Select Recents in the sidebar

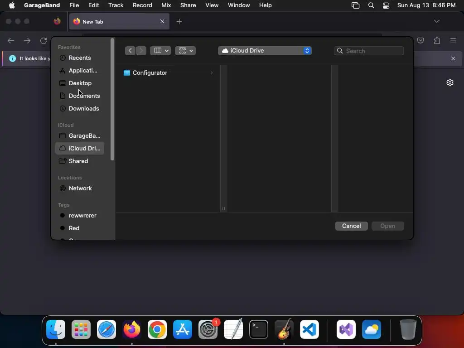[80, 58]
